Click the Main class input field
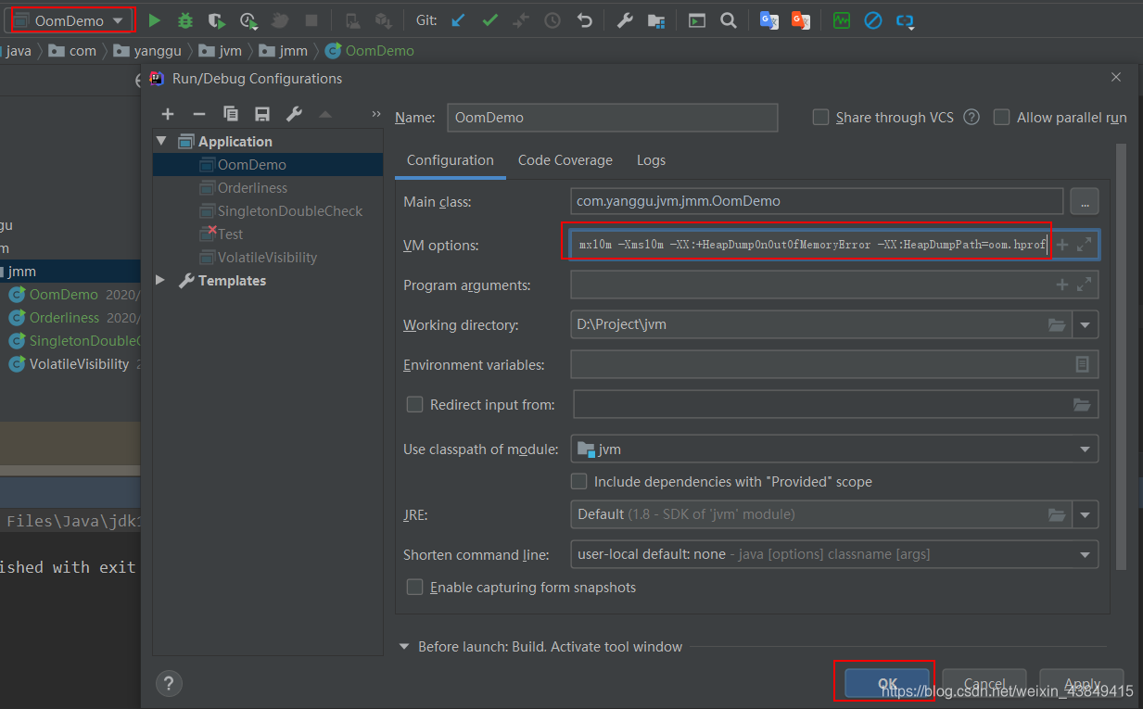 [817, 200]
